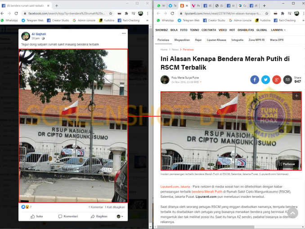
Task: Click profile avatar in left browser toolbar
Action: pyautogui.click(x=140, y=13)
